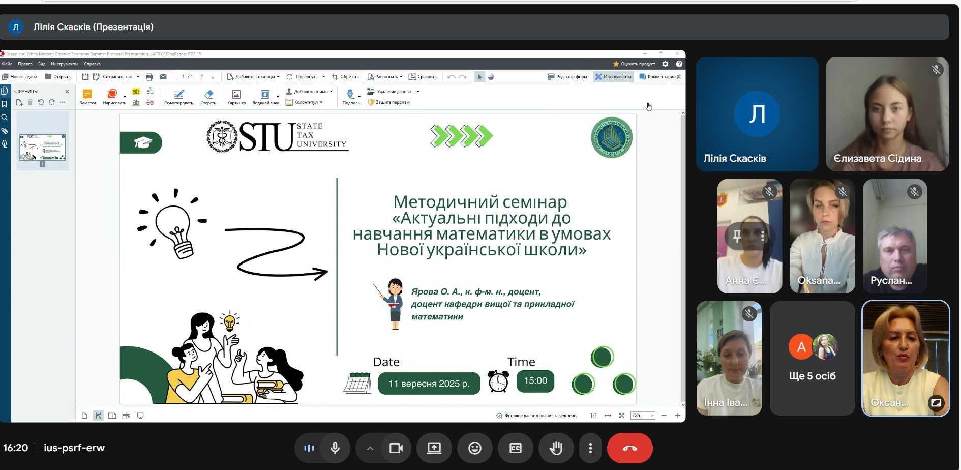
Task: Select the yellow highlight text tool
Action: [x=136, y=92]
